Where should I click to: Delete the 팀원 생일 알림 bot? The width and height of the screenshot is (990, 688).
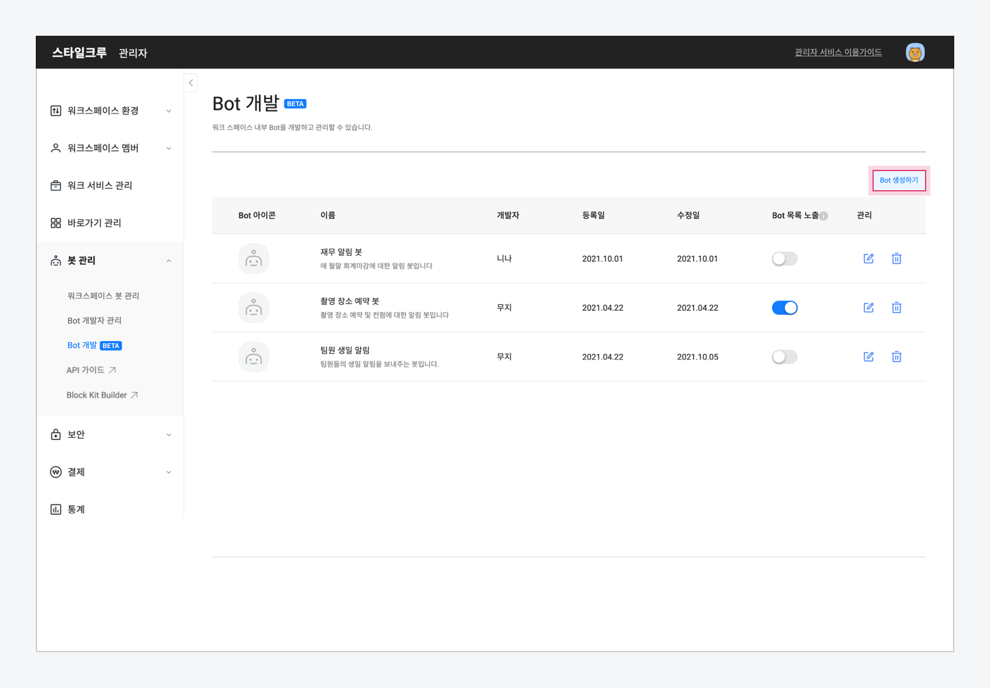(896, 357)
